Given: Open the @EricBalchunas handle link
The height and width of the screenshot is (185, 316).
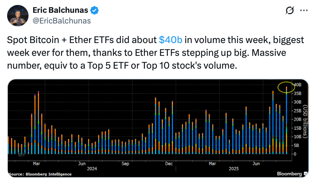Looking at the screenshot, I should [62, 21].
